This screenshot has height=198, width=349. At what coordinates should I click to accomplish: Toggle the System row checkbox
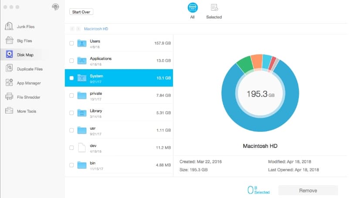pos(71,78)
